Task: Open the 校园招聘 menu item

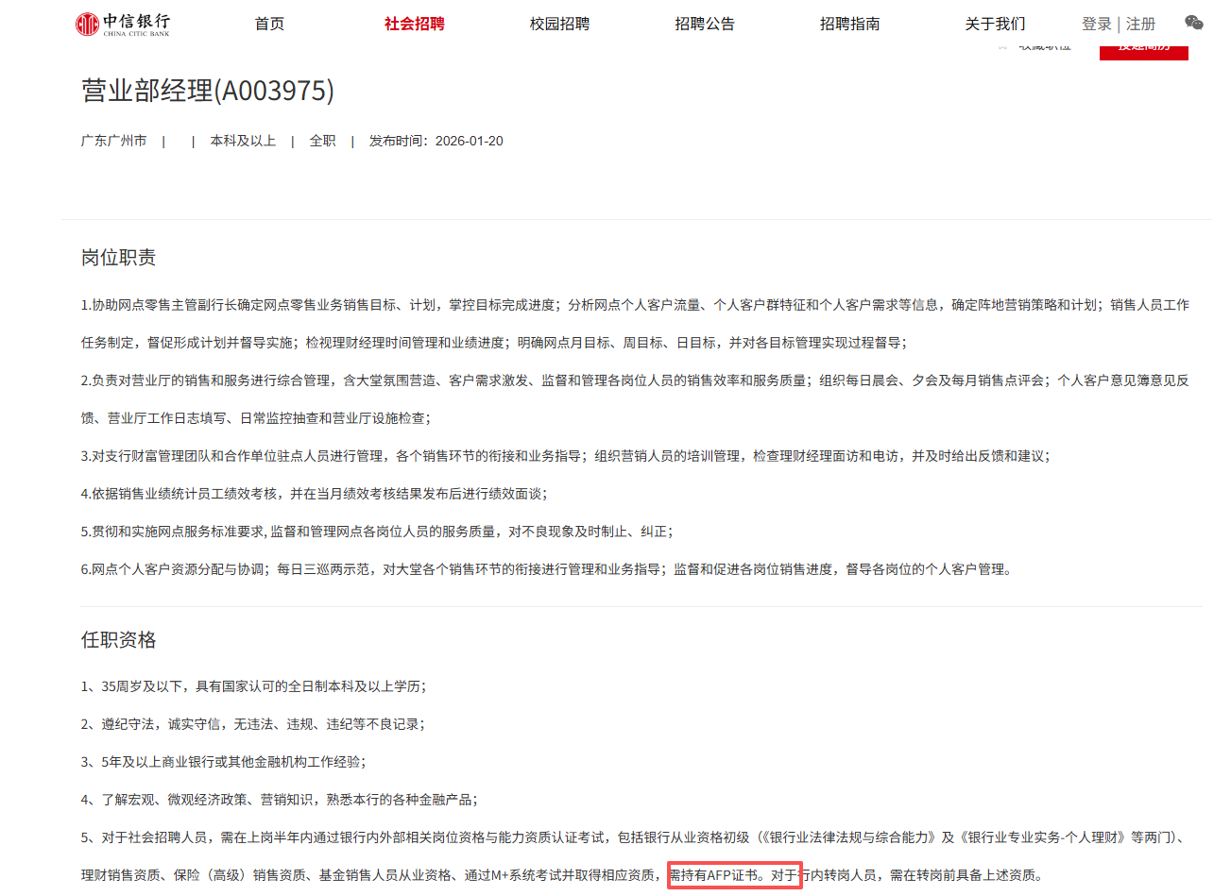Action: [559, 24]
